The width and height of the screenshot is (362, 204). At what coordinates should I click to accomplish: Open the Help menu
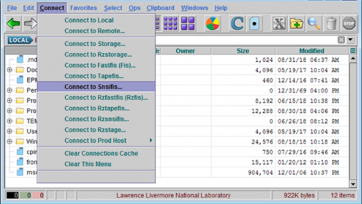221,8
